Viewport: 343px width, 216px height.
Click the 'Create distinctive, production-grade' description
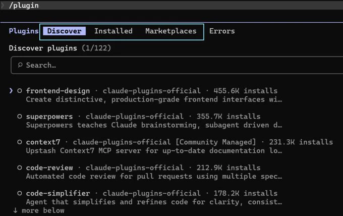pos(154,99)
